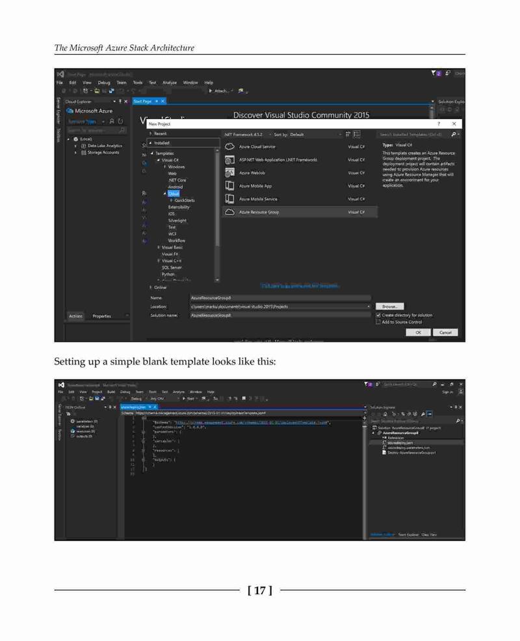520x641 pixels.
Task: Start debugging with the green Start arrow
Action: 184,398
